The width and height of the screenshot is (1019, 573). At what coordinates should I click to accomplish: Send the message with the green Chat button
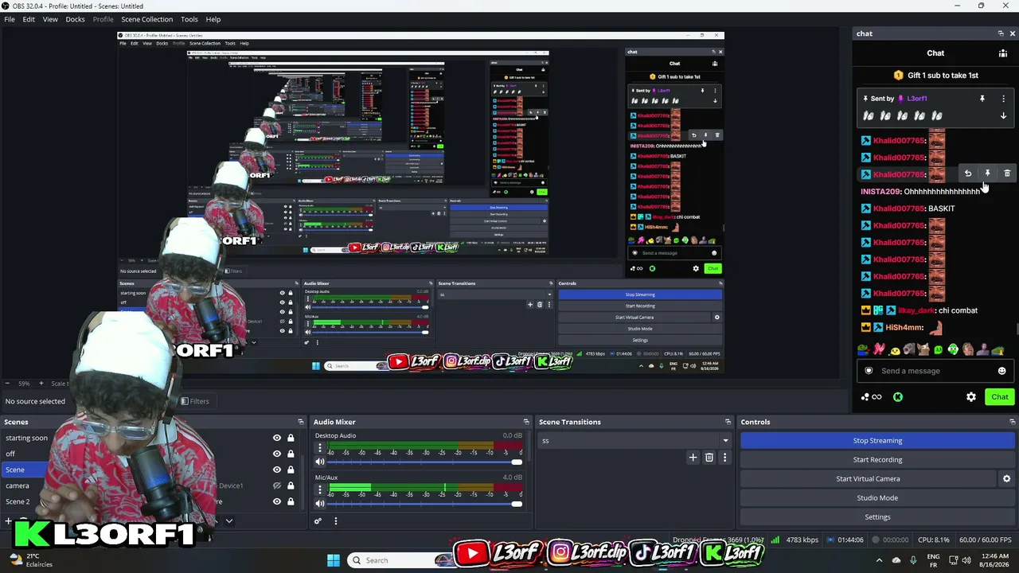click(999, 397)
